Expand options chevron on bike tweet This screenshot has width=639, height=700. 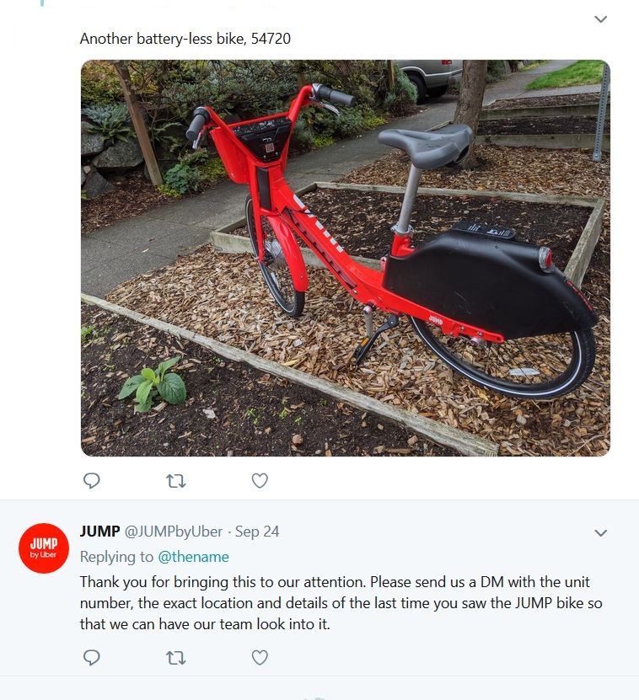point(600,19)
